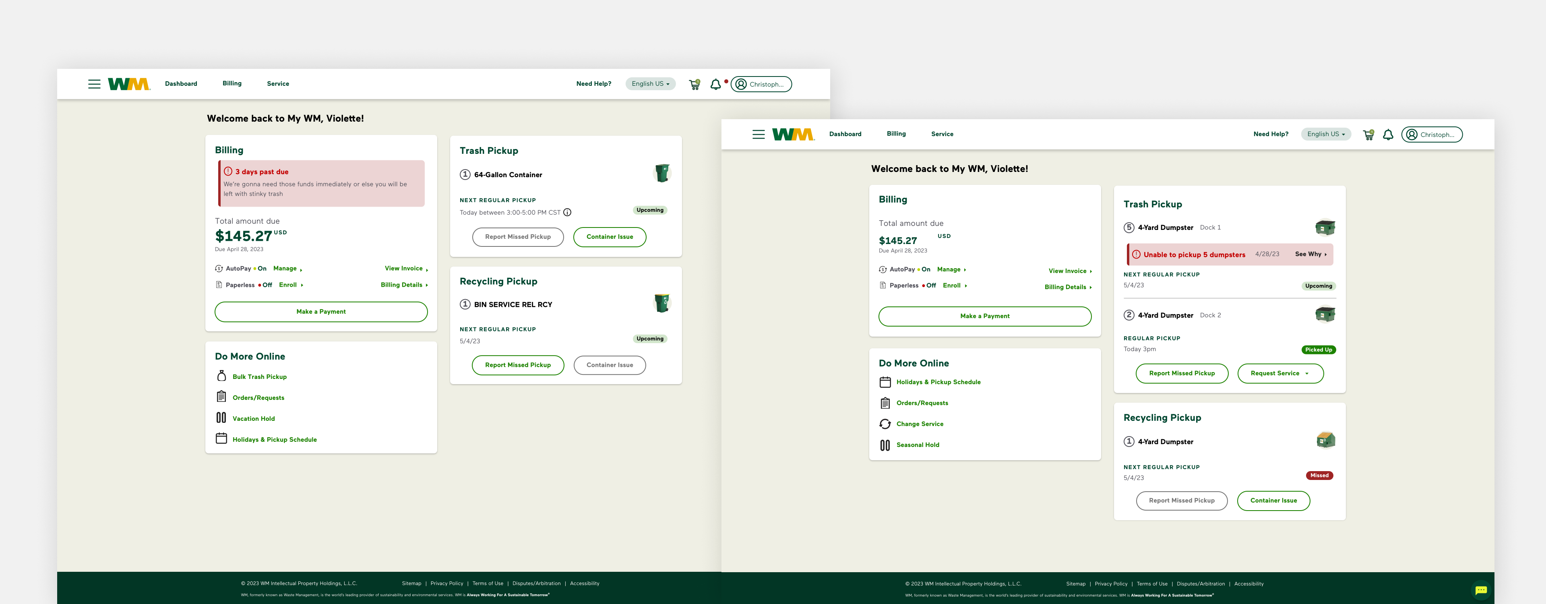The height and width of the screenshot is (604, 1546).
Task: Click the 64-Gallon Container bin image
Action: 662,173
